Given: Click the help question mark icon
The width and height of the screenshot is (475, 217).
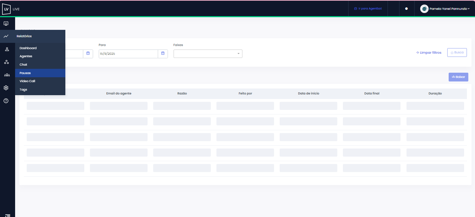Looking at the screenshot, I should 6,101.
